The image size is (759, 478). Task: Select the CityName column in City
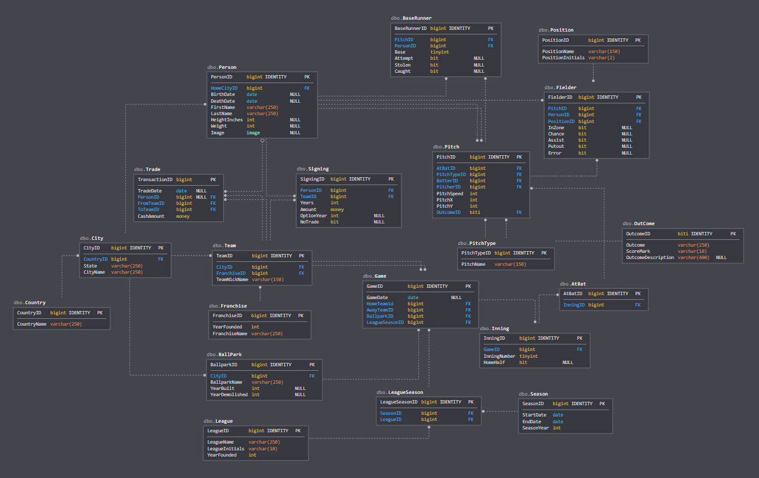[x=125, y=272]
